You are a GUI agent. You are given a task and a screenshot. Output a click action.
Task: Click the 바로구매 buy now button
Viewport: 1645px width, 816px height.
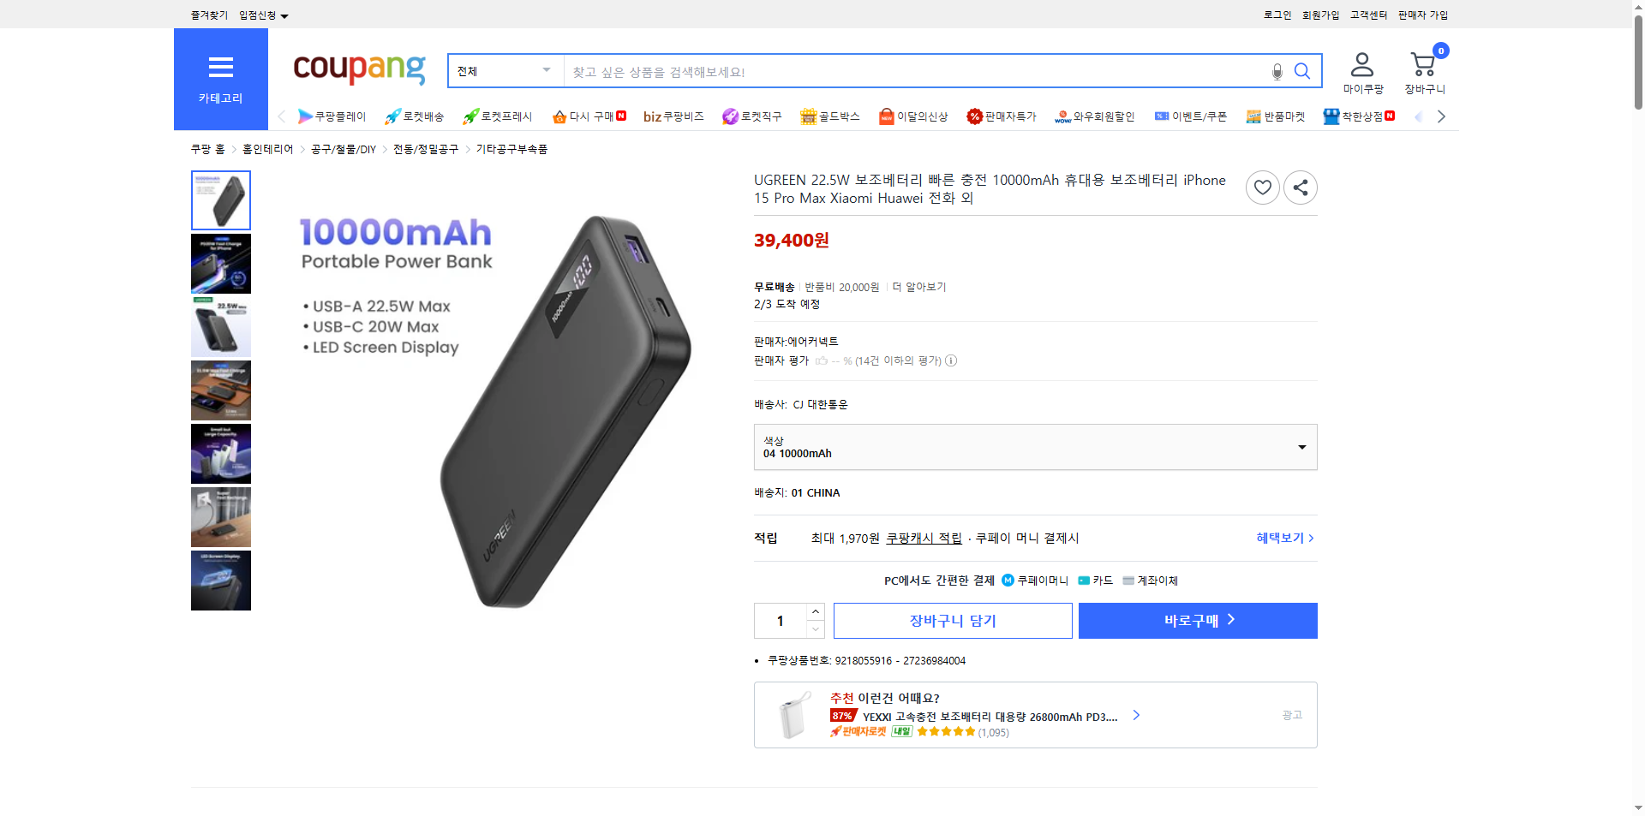(x=1197, y=620)
